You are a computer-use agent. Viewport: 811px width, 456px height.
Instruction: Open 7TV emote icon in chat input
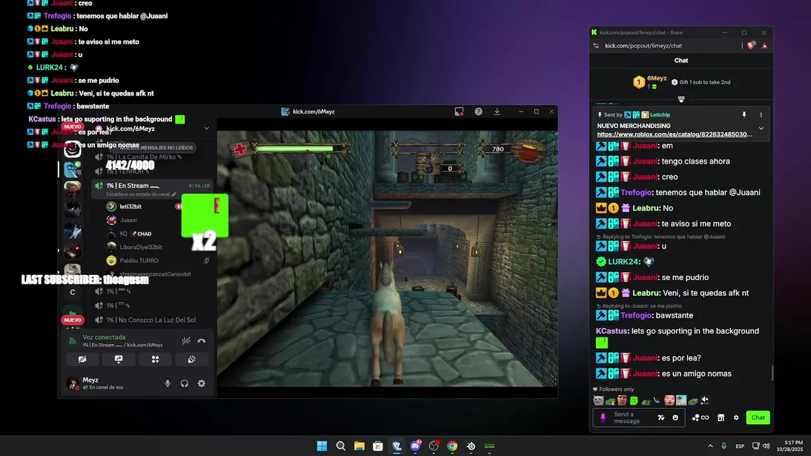point(661,417)
